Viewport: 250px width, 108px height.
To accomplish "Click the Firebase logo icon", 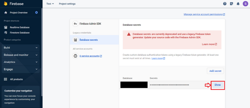I will [x=6, y=4].
